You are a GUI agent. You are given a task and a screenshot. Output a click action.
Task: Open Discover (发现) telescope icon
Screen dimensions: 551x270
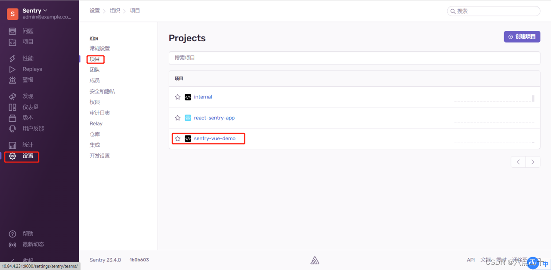pos(13,96)
